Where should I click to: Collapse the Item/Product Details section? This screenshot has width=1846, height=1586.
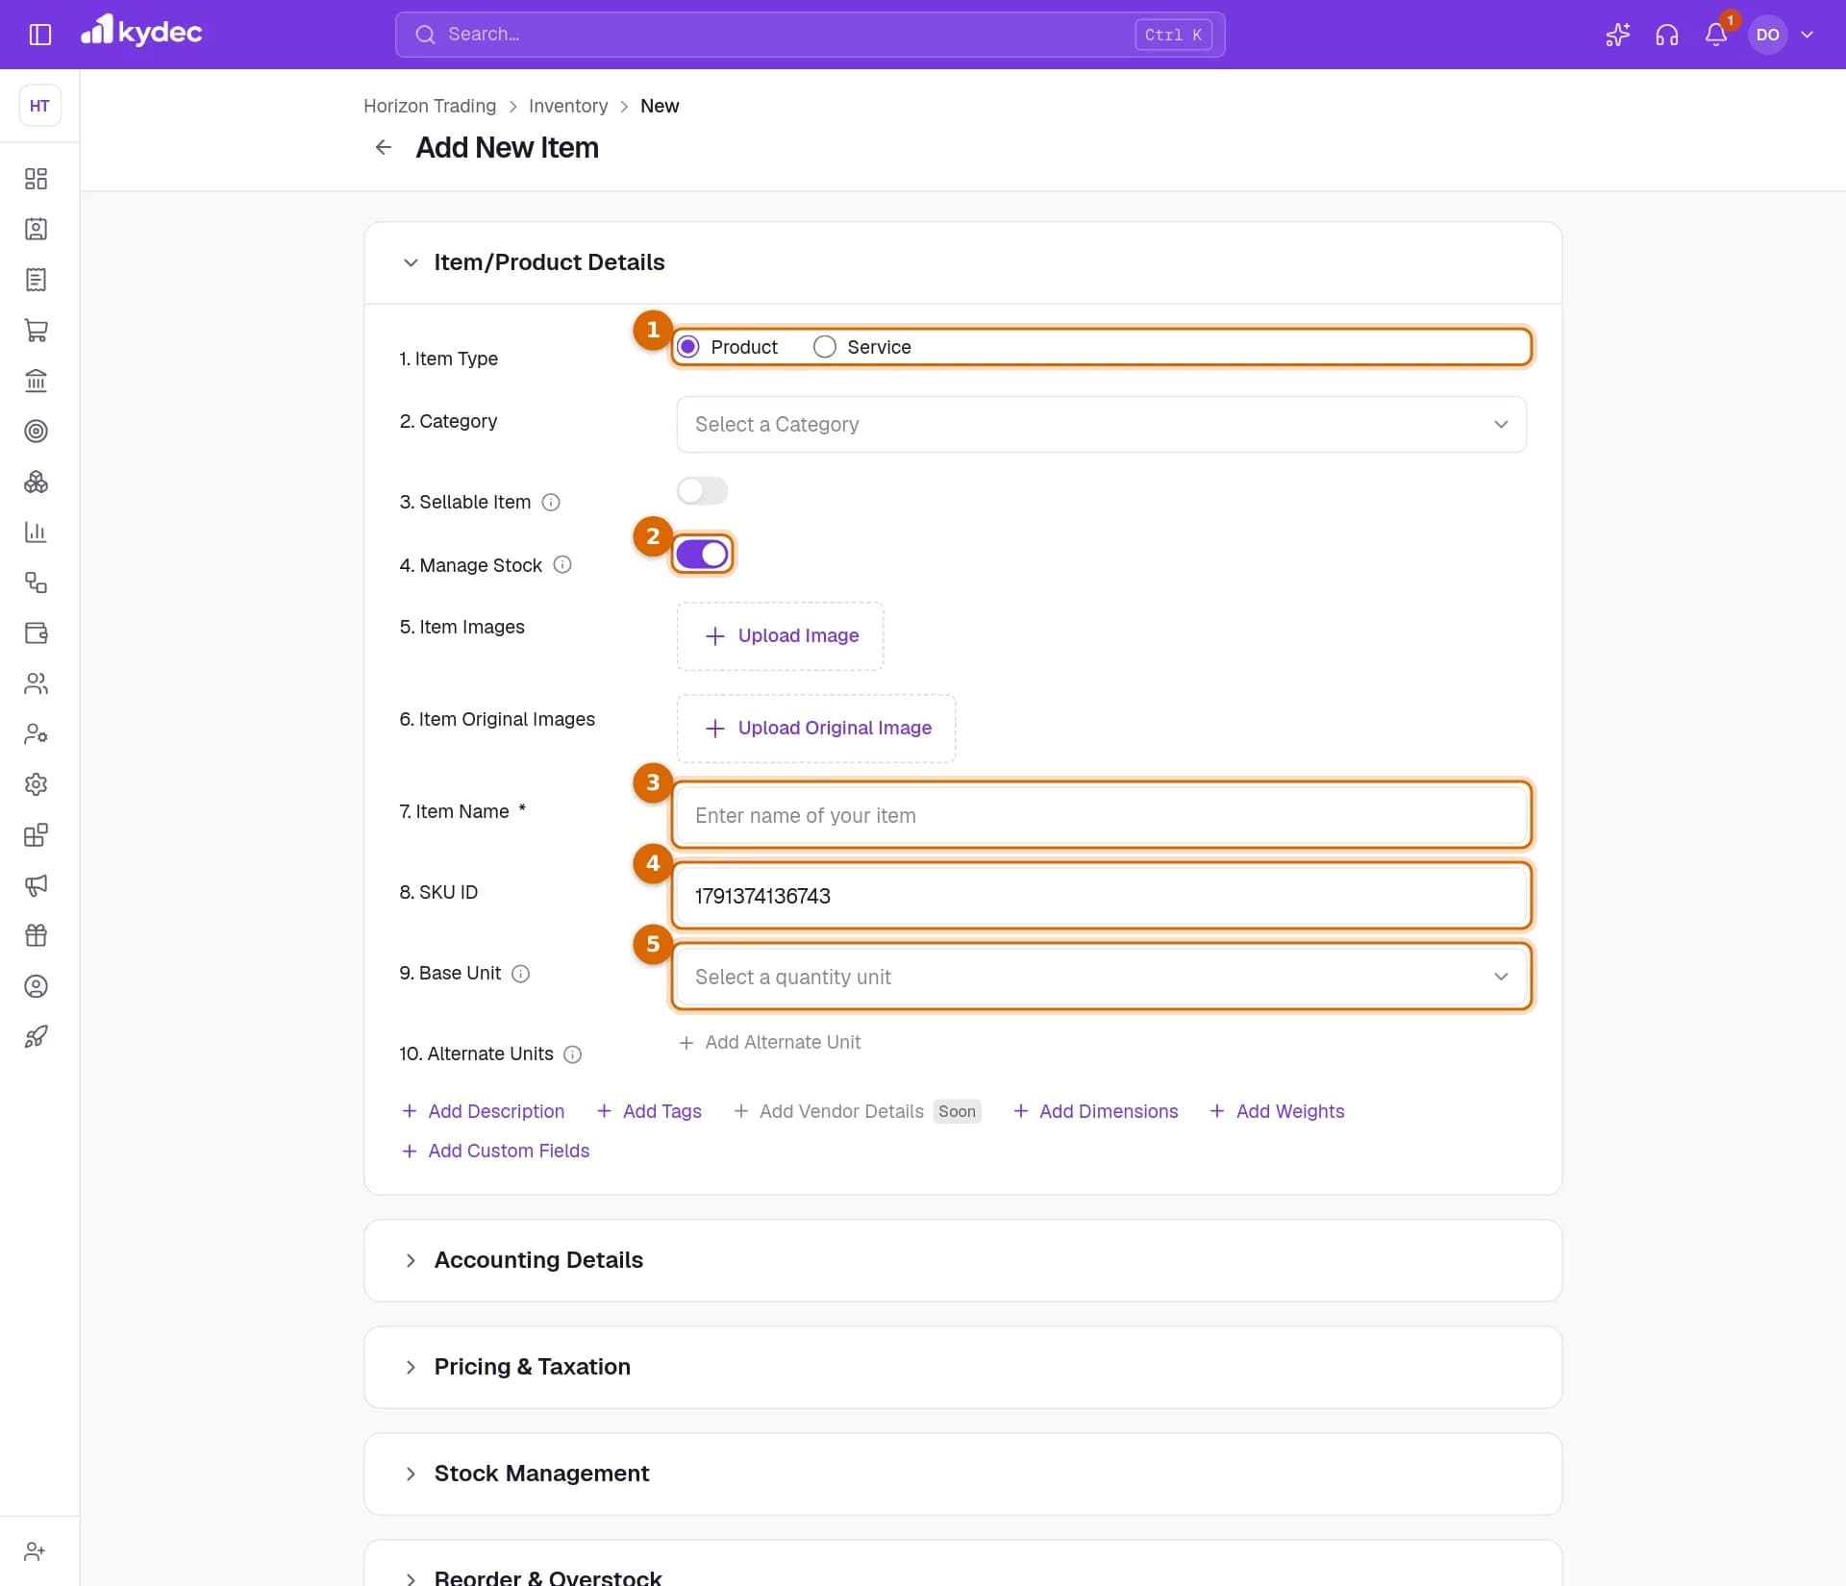point(411,262)
